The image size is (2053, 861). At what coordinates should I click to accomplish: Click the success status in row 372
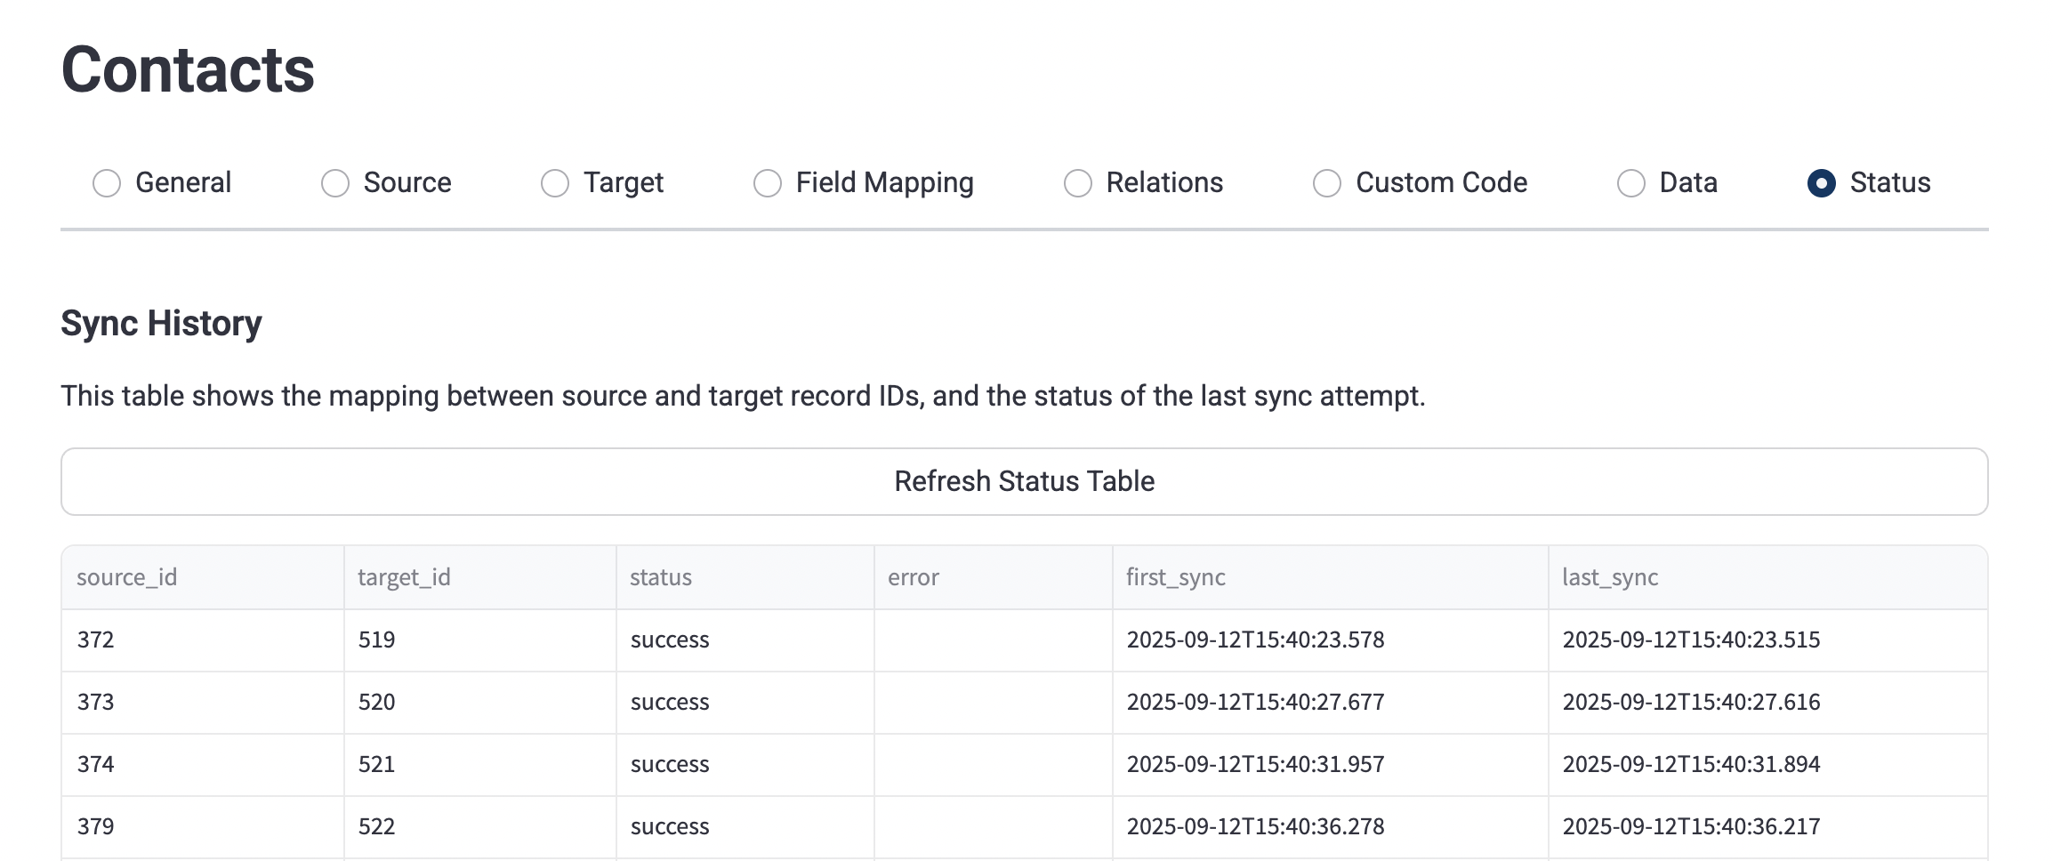coord(745,640)
